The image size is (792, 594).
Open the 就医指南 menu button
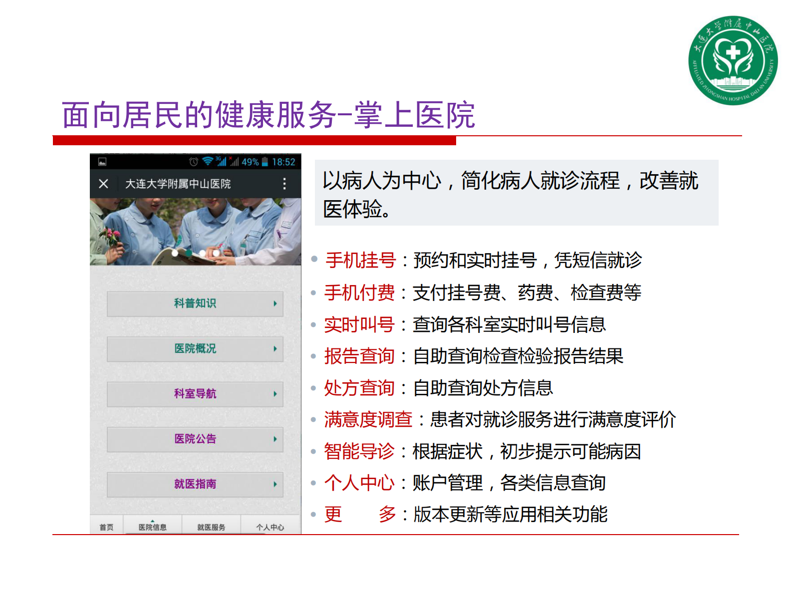pyautogui.click(x=195, y=484)
